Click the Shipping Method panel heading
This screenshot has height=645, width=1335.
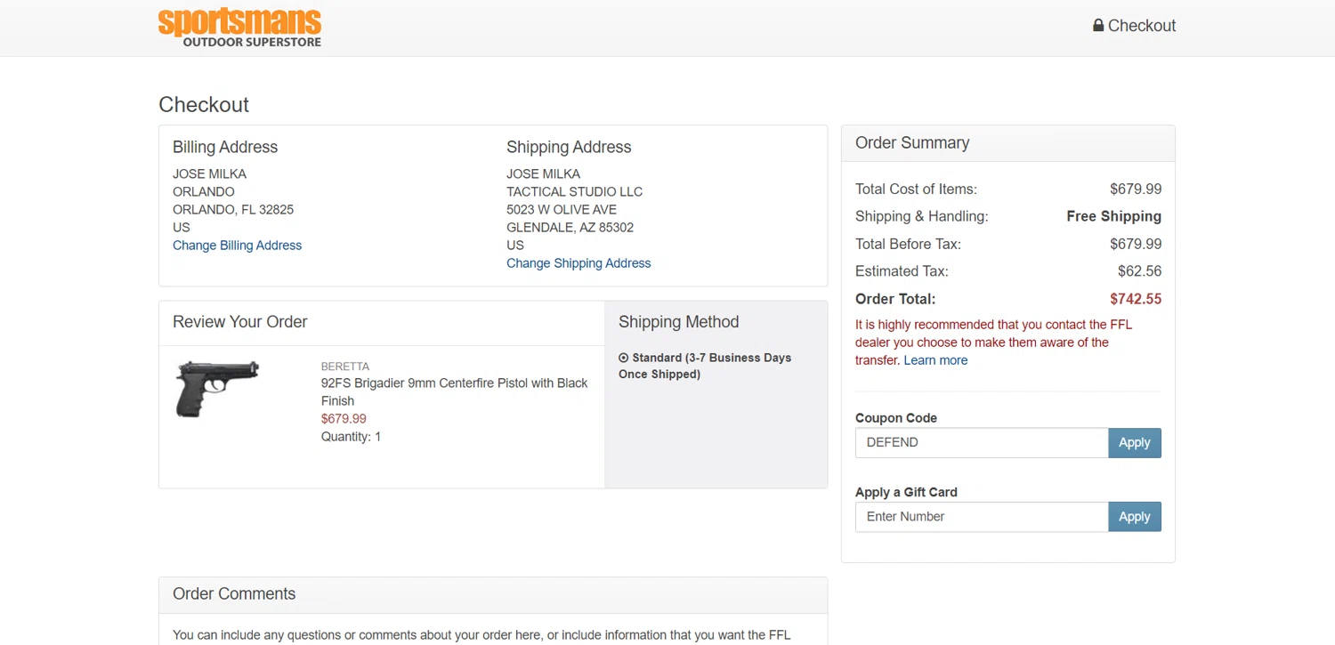[x=678, y=322]
